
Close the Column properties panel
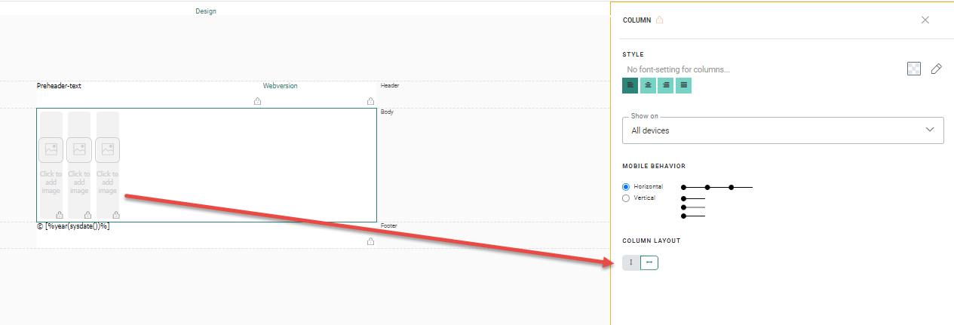coord(925,20)
